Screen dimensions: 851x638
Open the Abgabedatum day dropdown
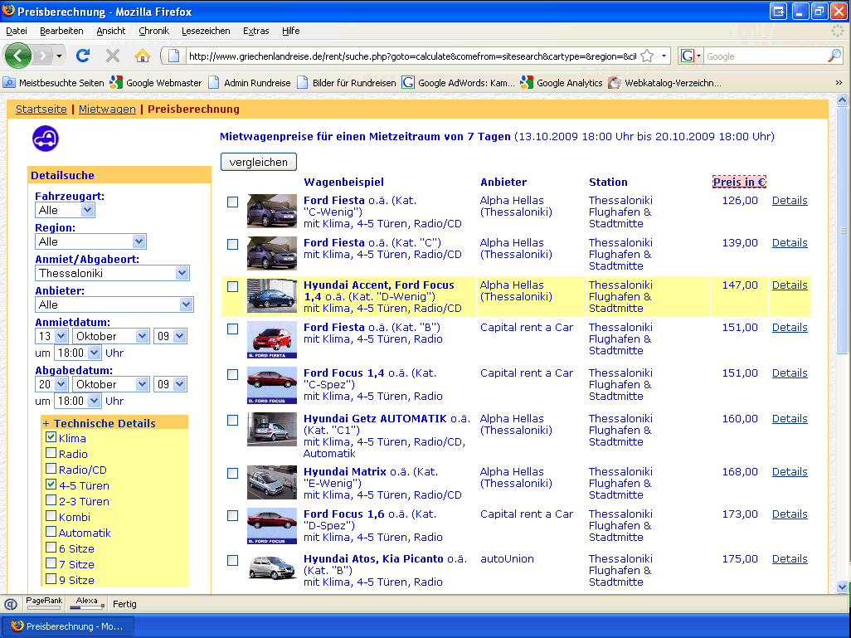click(51, 384)
